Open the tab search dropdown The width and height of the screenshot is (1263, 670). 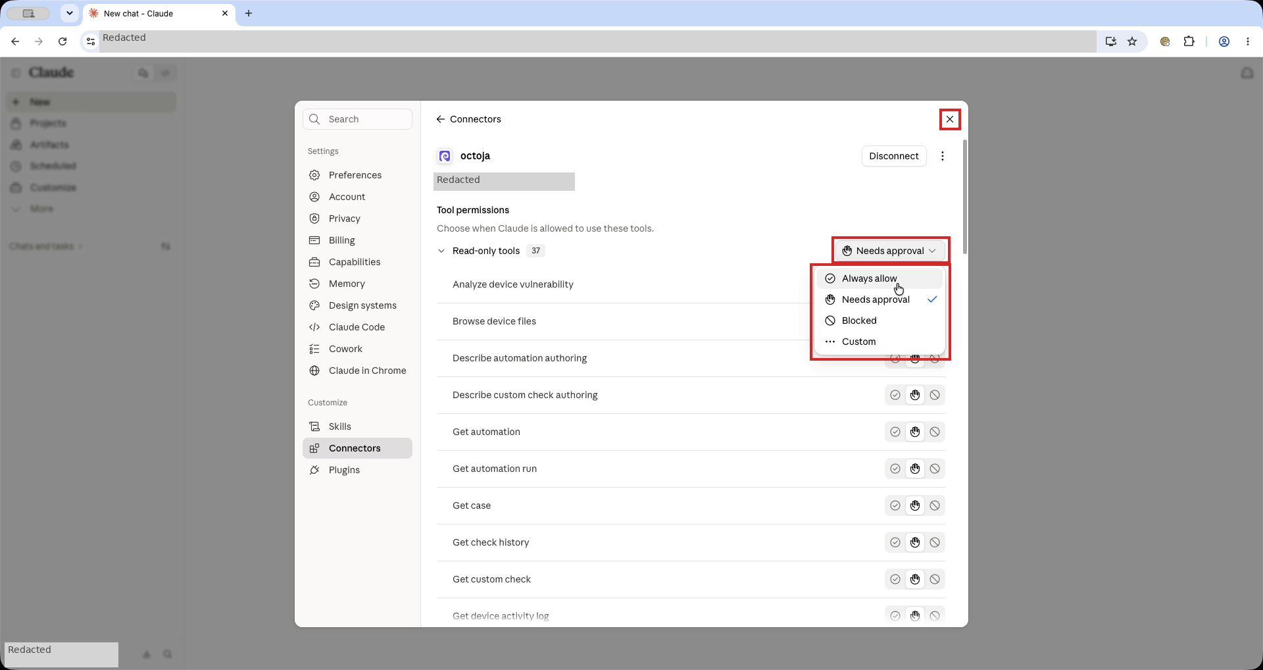click(69, 13)
